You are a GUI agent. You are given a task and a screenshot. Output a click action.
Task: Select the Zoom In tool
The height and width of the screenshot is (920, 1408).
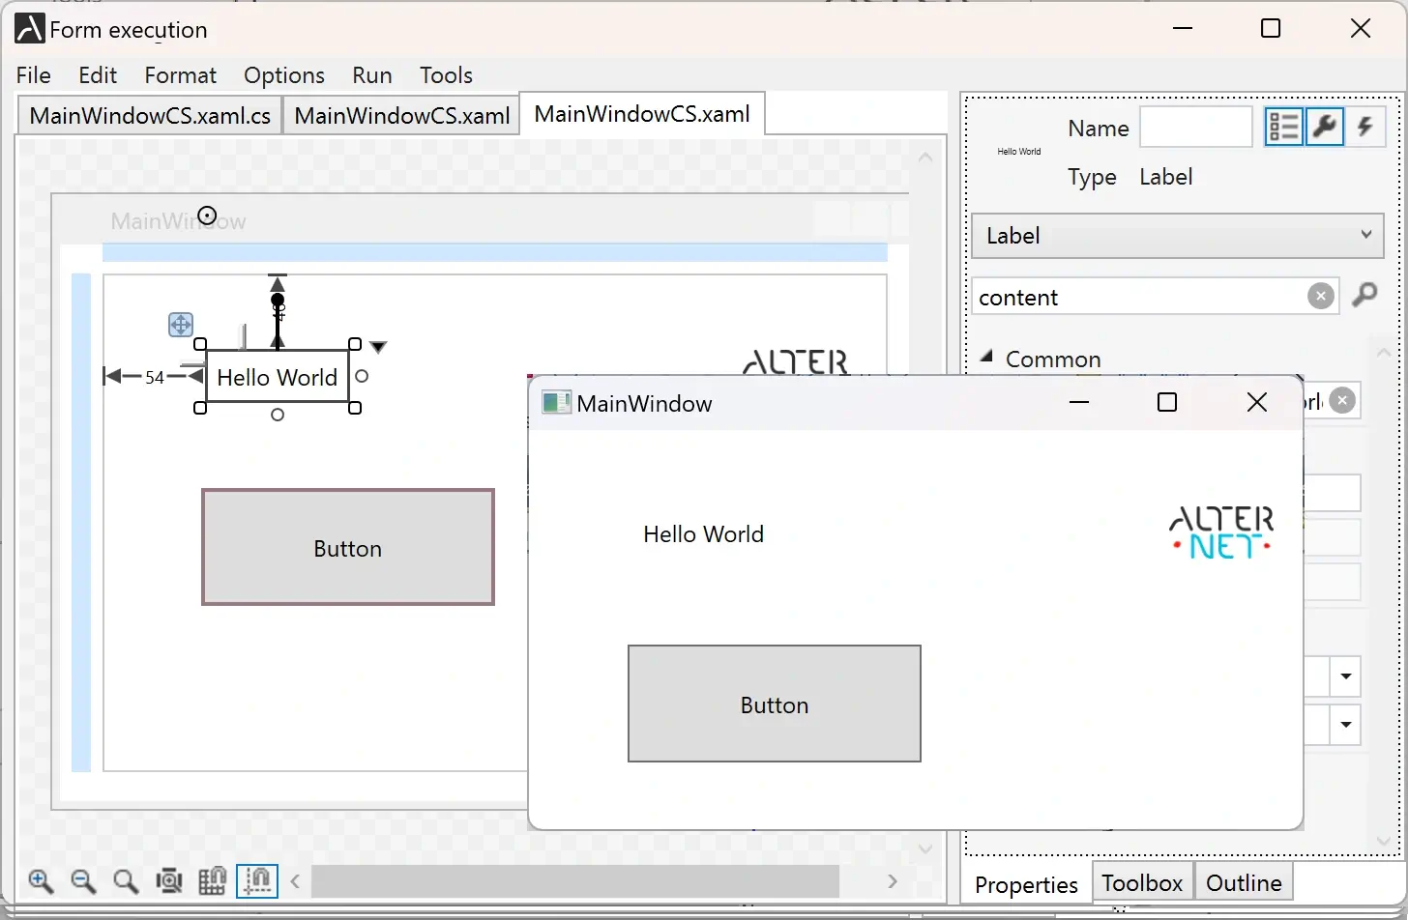(x=41, y=881)
